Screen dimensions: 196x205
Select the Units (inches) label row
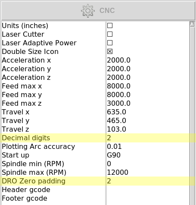click(x=25, y=25)
